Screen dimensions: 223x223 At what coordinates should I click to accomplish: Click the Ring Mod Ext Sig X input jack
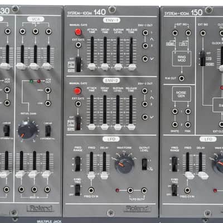[x=175, y=33]
